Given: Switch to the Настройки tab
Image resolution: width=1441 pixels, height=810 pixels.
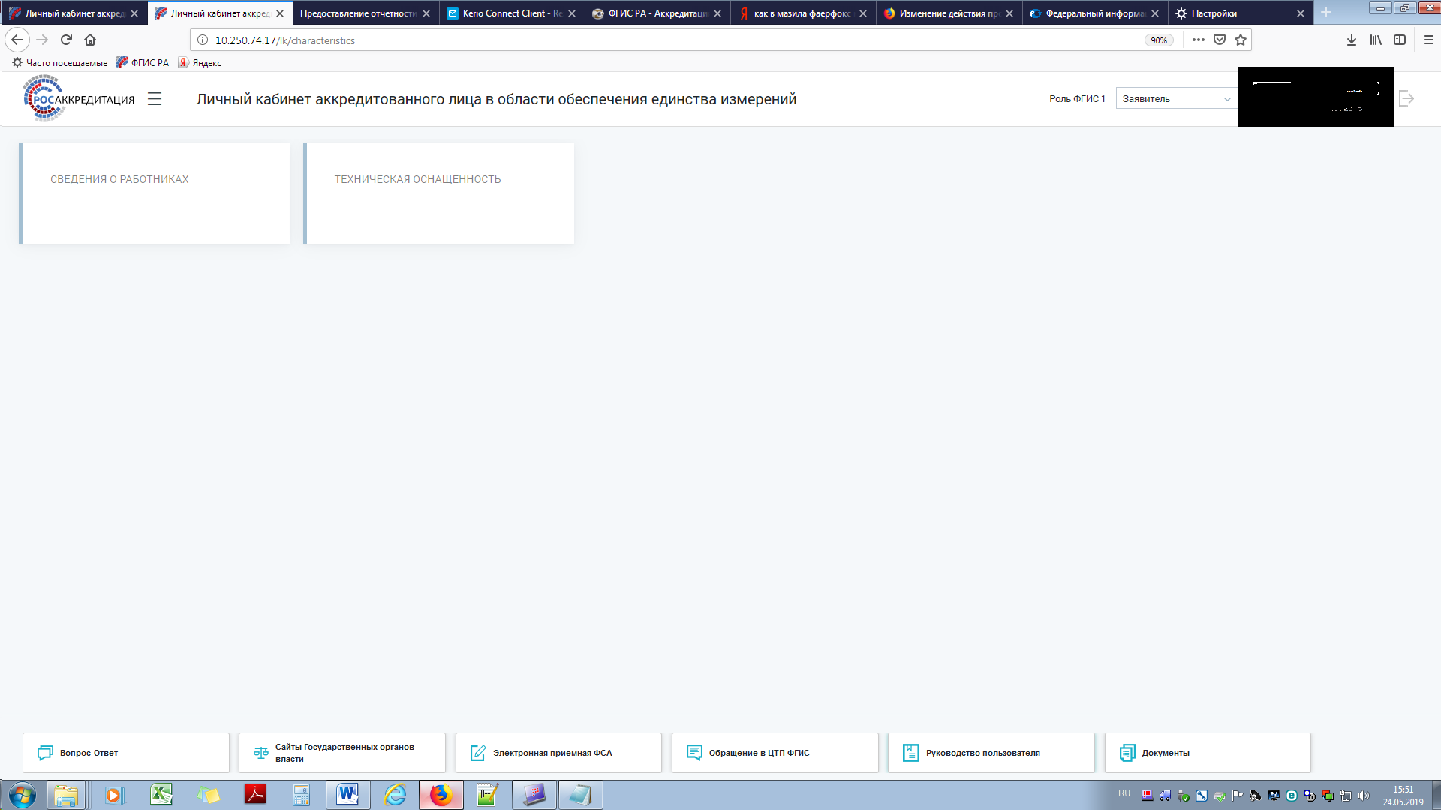Looking at the screenshot, I should 1231,13.
